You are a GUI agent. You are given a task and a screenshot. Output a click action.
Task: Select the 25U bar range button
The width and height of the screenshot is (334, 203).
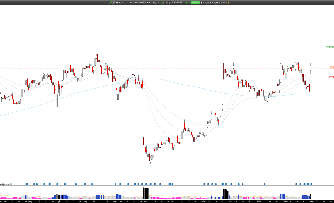pos(132,3)
